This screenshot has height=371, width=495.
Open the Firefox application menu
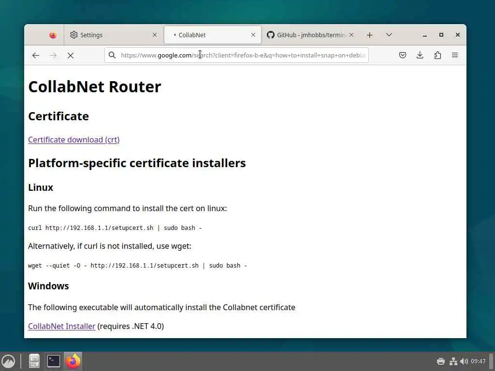455,55
